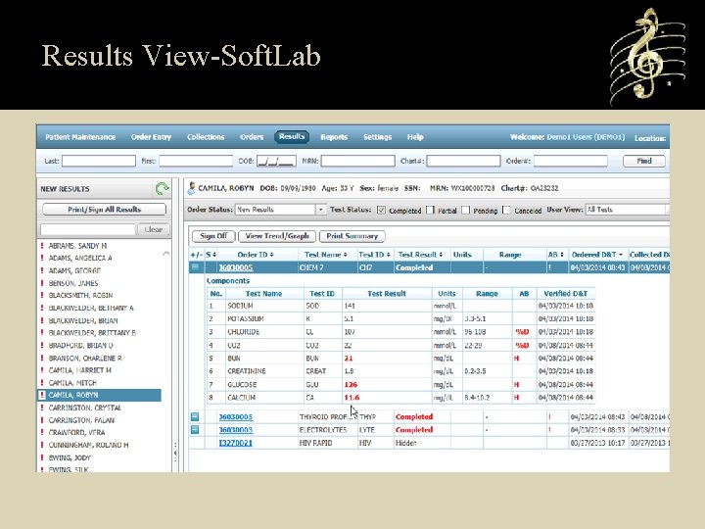Open order link I3270021 for HIV RAPID
Viewport: 705px width, 529px height.
coord(236,443)
